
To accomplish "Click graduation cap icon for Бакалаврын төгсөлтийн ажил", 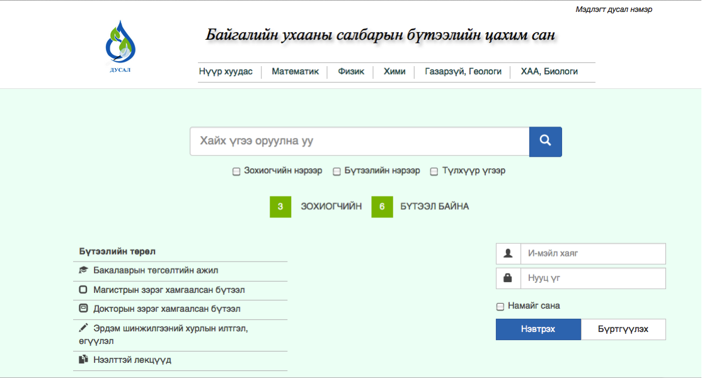I will pos(83,270).
